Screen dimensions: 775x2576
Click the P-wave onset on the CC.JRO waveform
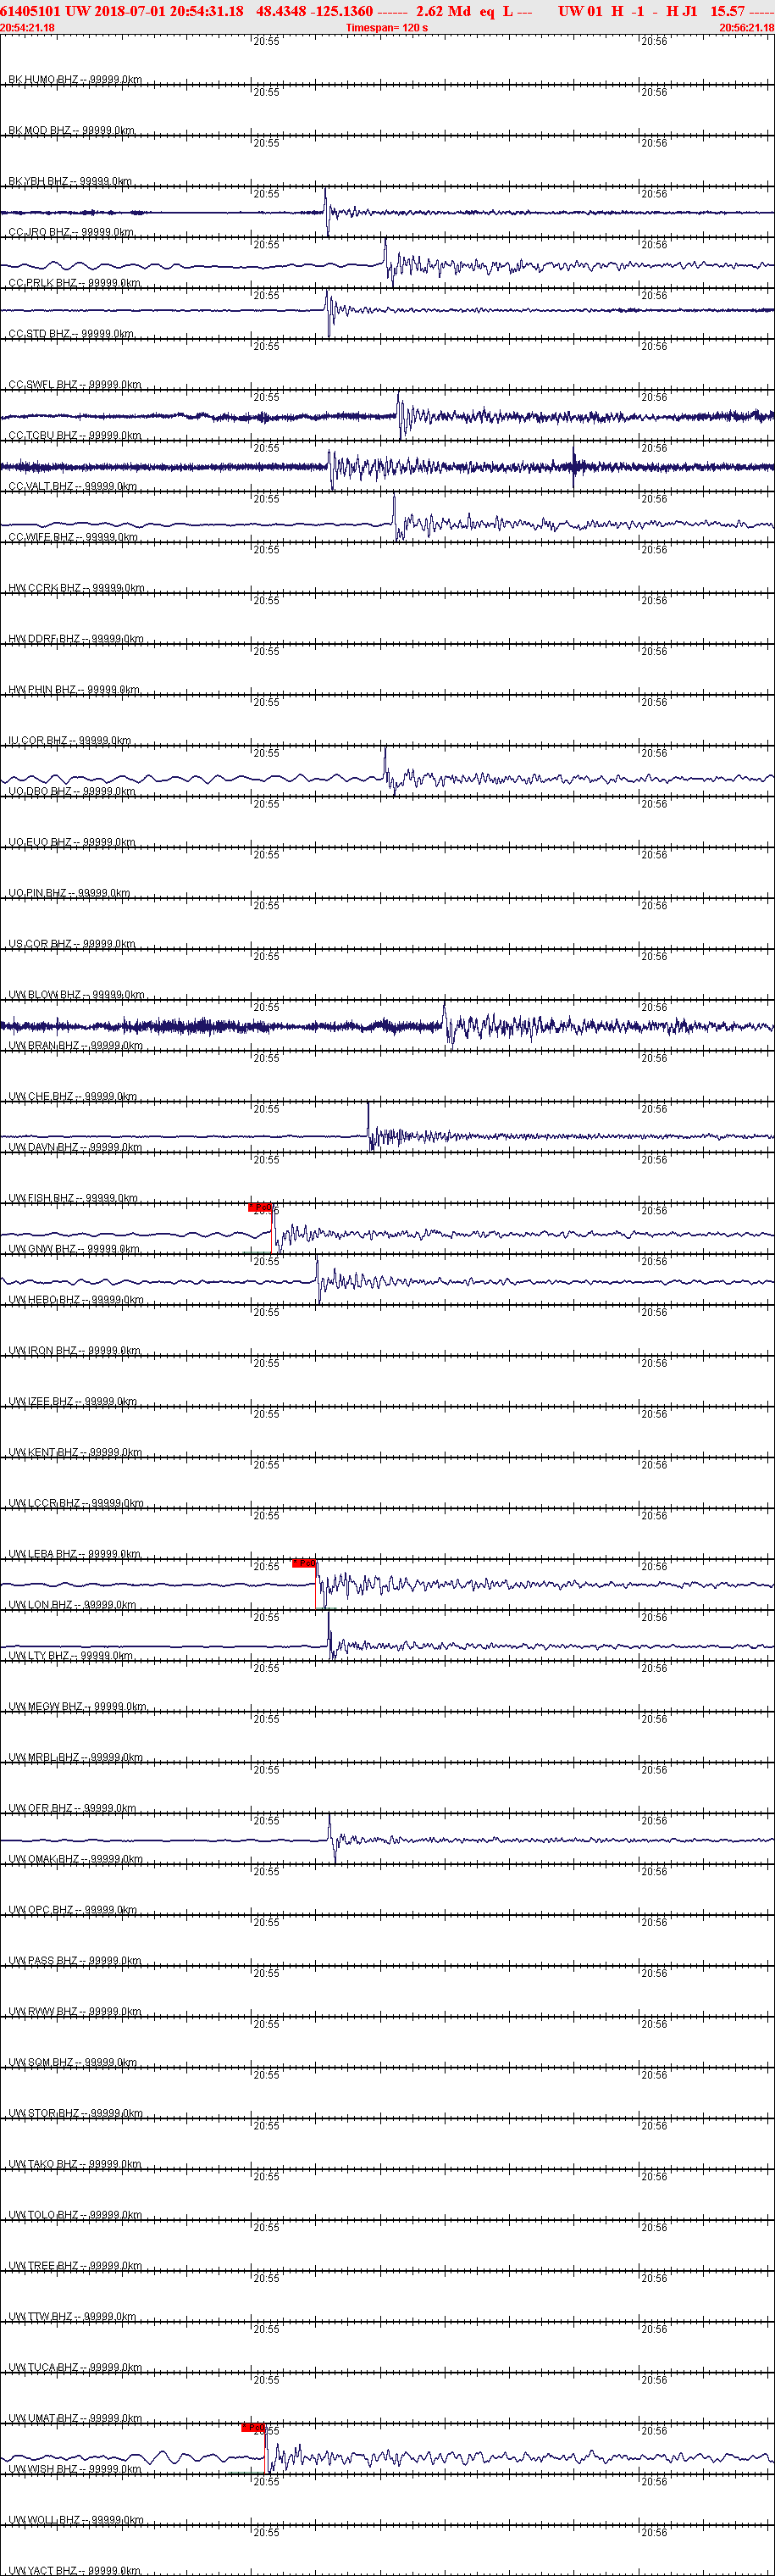[x=326, y=211]
